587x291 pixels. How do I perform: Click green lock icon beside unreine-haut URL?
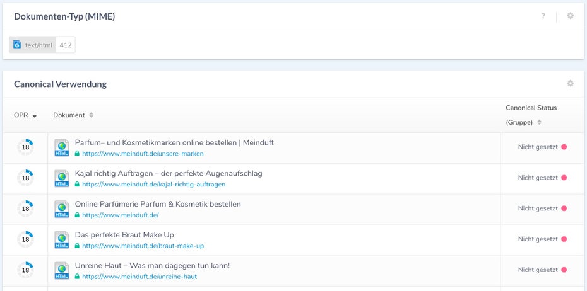tap(77, 276)
